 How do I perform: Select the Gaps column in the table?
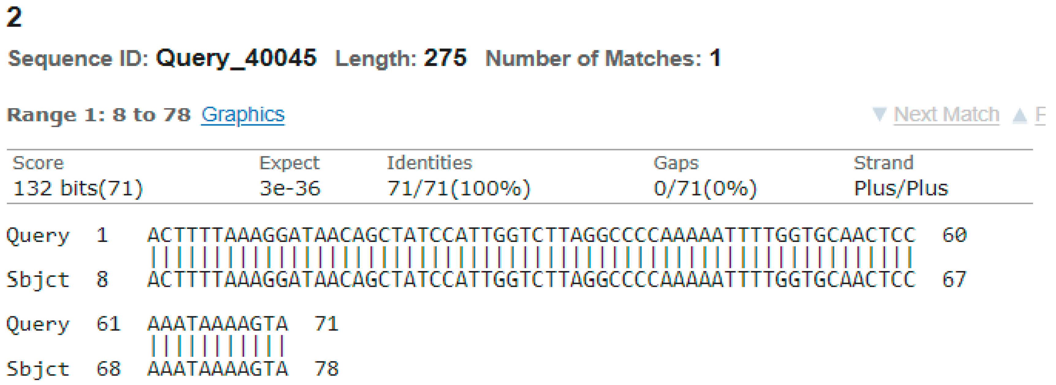click(677, 163)
